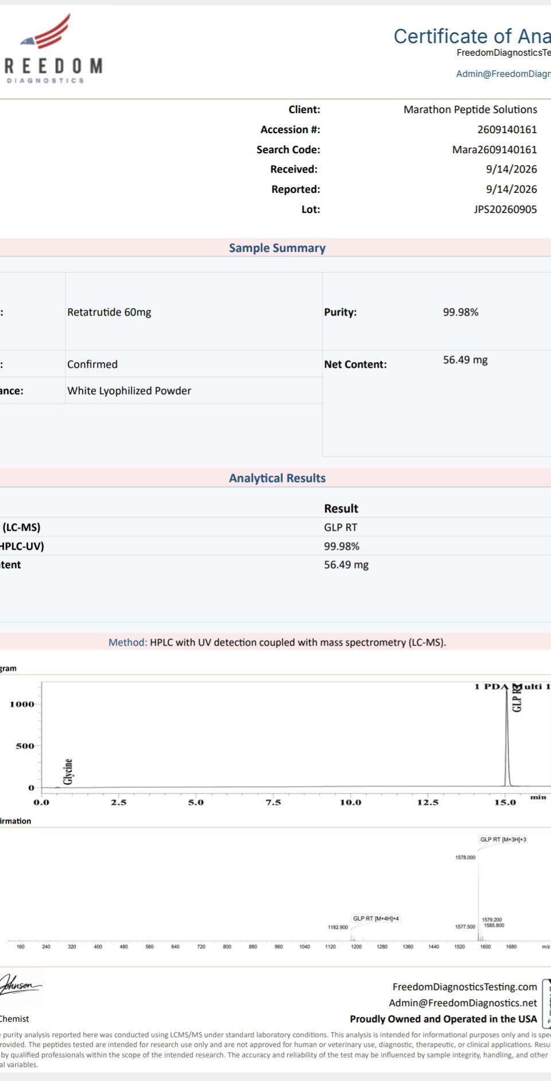Click the Result column header
This screenshot has height=1081, width=551.
click(341, 508)
